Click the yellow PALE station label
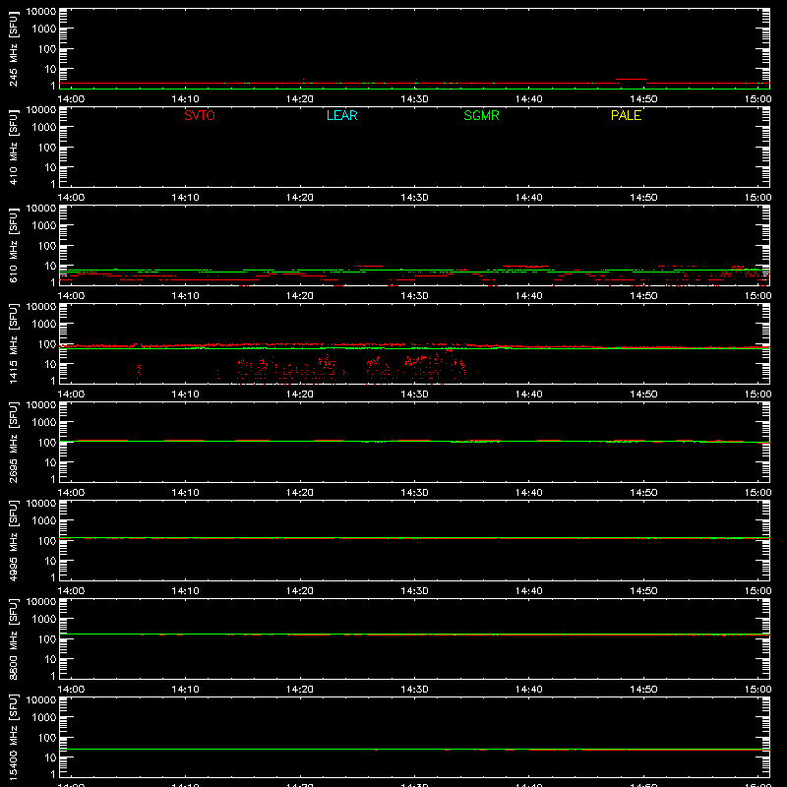 [x=626, y=115]
